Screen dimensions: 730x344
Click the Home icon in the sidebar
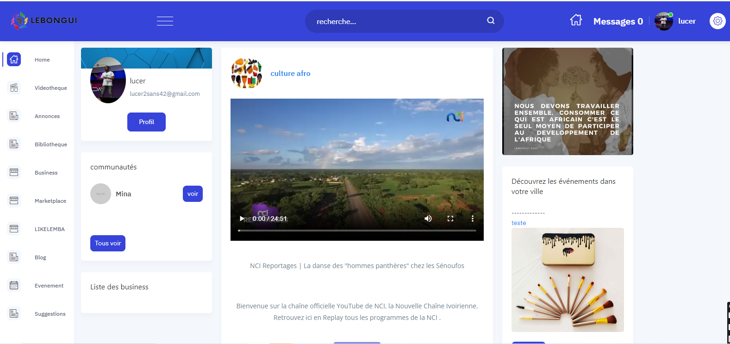tap(14, 59)
